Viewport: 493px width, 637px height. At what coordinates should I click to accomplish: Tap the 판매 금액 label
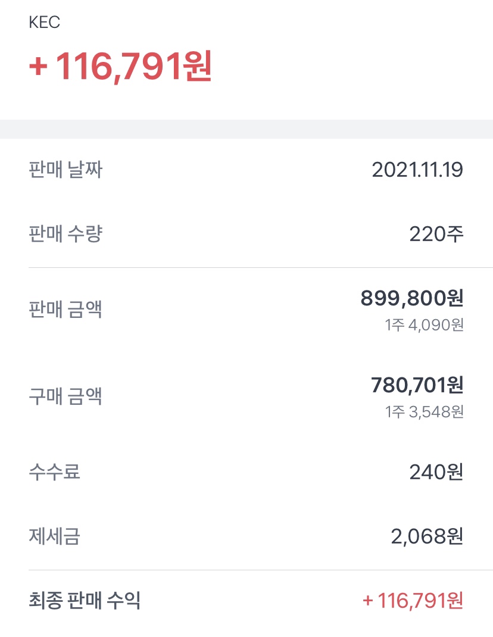65,309
